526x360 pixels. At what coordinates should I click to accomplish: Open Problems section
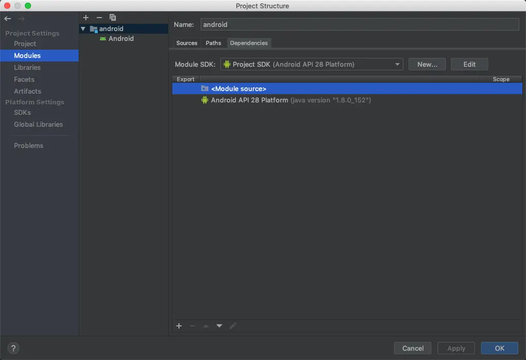[x=28, y=146]
